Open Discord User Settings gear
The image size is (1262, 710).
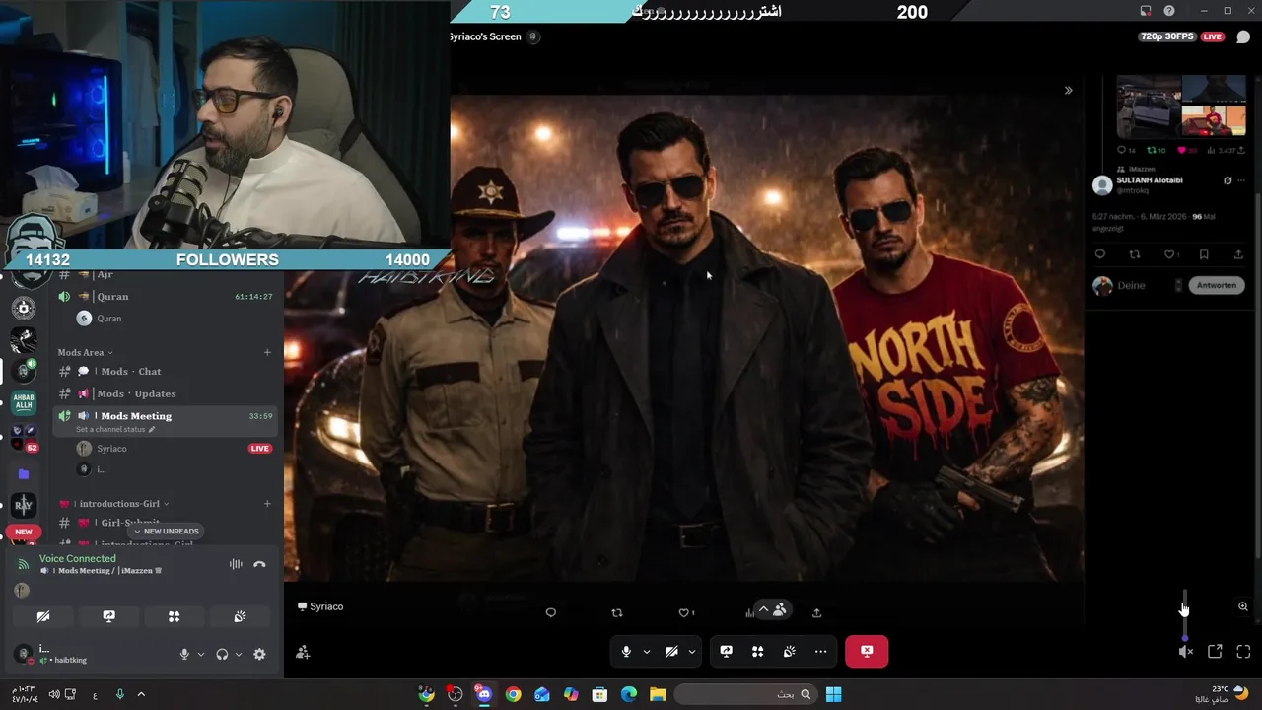pos(259,654)
